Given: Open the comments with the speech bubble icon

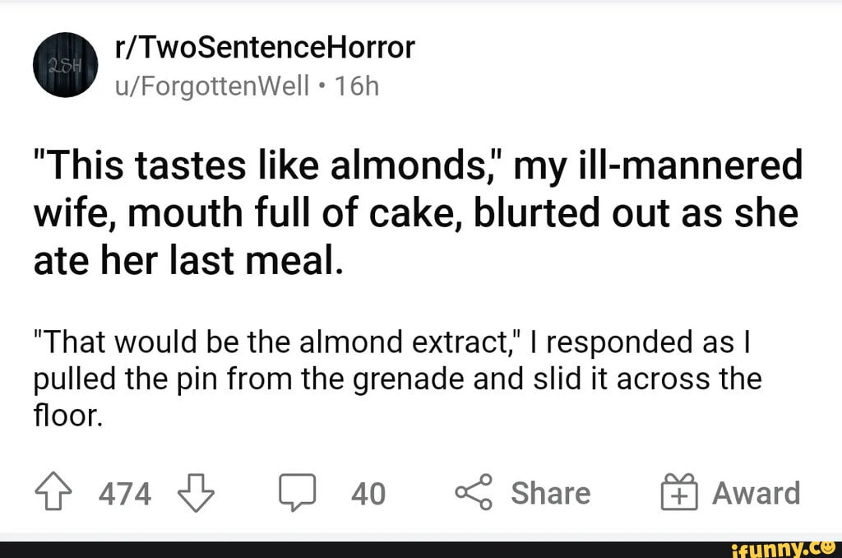Looking at the screenshot, I should tap(298, 491).
